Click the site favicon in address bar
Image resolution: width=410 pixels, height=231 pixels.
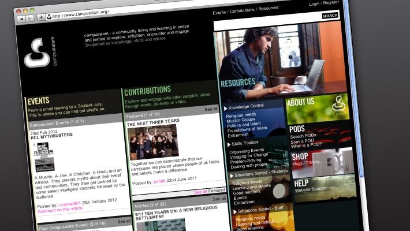(49, 17)
